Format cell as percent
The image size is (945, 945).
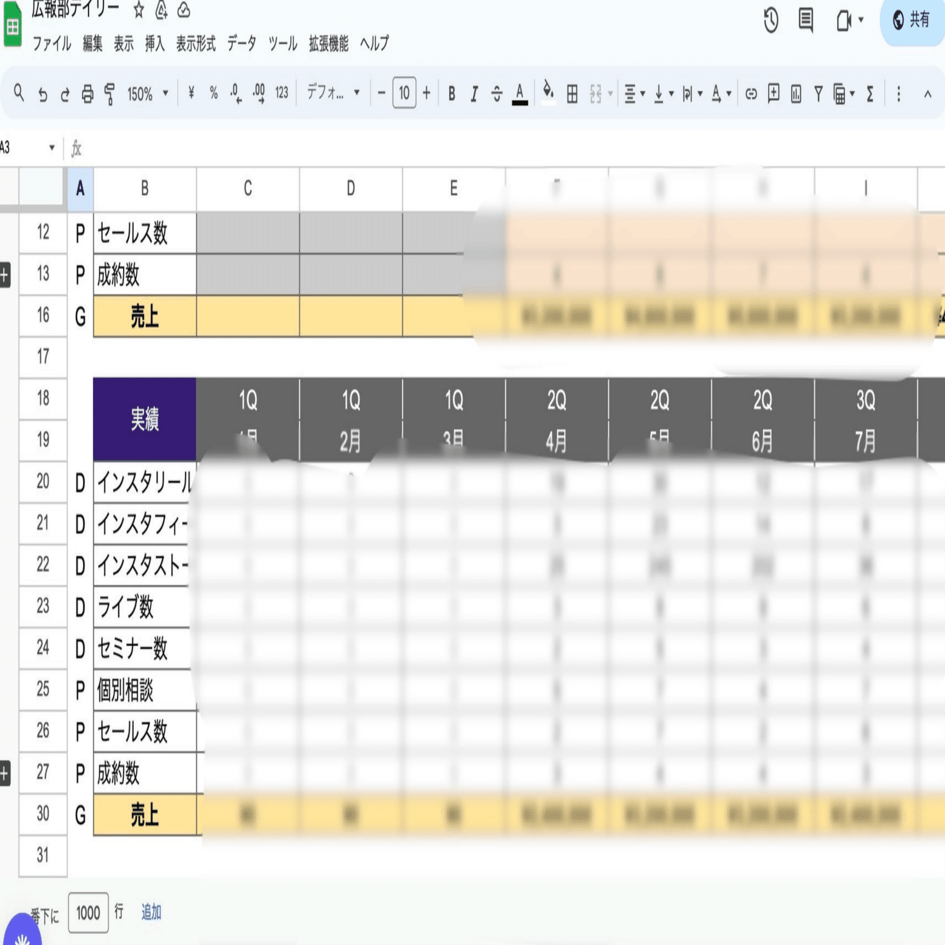pyautogui.click(x=213, y=93)
